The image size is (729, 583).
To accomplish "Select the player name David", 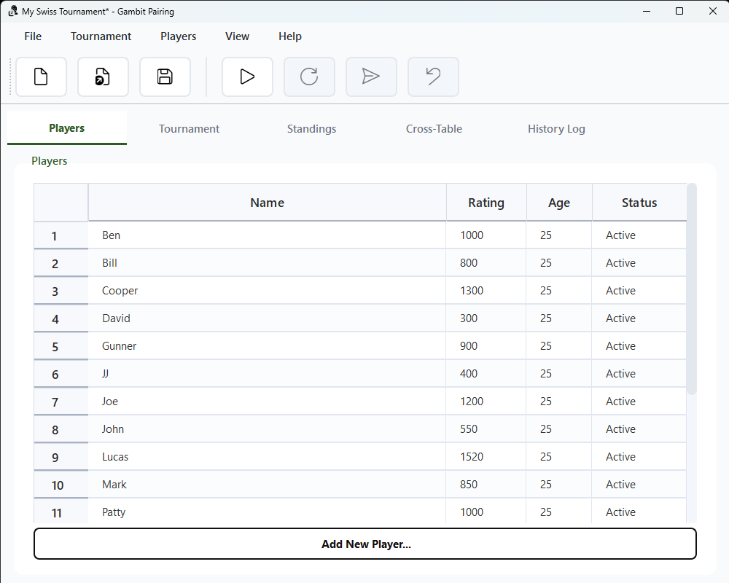I will pyautogui.click(x=116, y=318).
